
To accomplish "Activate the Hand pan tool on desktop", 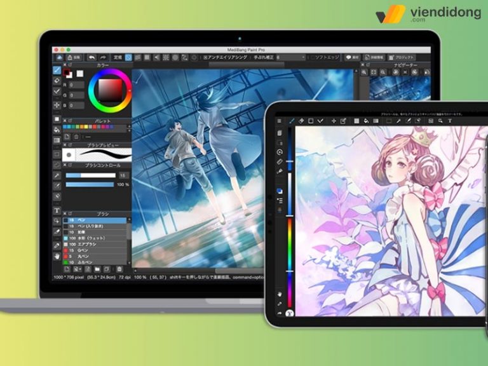I will point(57,256).
